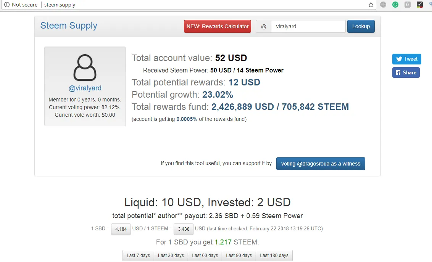
Task: Switch to the Last 30 days view
Action: 171,256
